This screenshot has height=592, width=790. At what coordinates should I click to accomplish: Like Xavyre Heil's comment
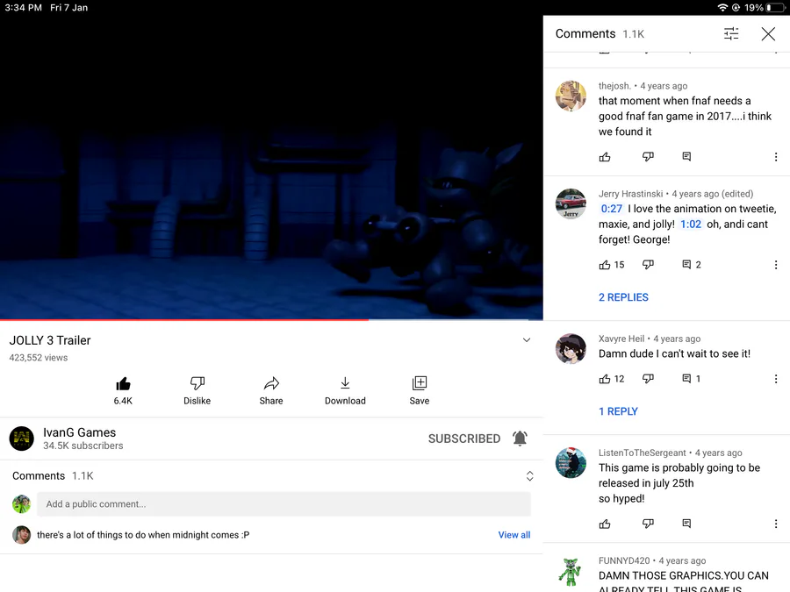pyautogui.click(x=605, y=379)
